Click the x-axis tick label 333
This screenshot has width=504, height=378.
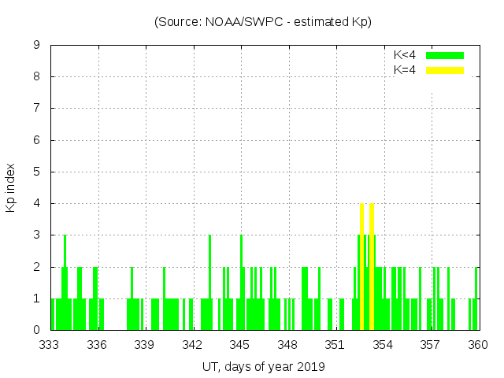pos(50,345)
